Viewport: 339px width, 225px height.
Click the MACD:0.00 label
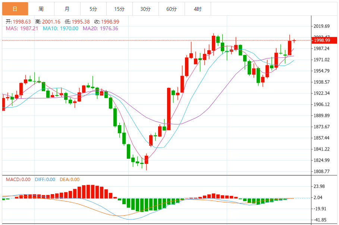[18, 180]
